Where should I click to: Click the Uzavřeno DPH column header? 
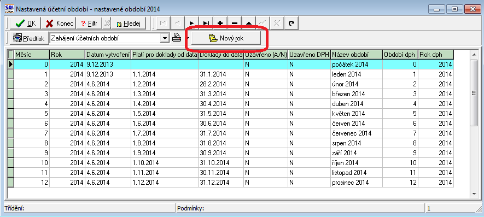(x=310, y=55)
